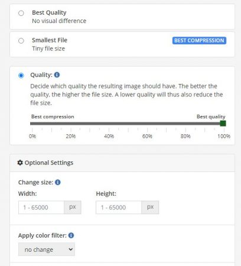Focus the Height input field
Image resolution: width=241 pixels, height=266 pixels.
[x=119, y=207]
